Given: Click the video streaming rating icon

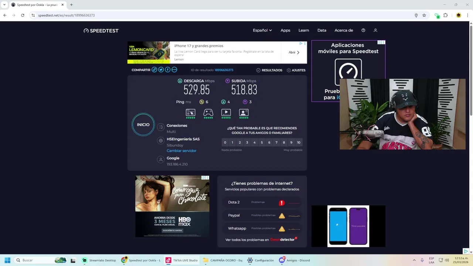Looking at the screenshot, I should tap(226, 113).
